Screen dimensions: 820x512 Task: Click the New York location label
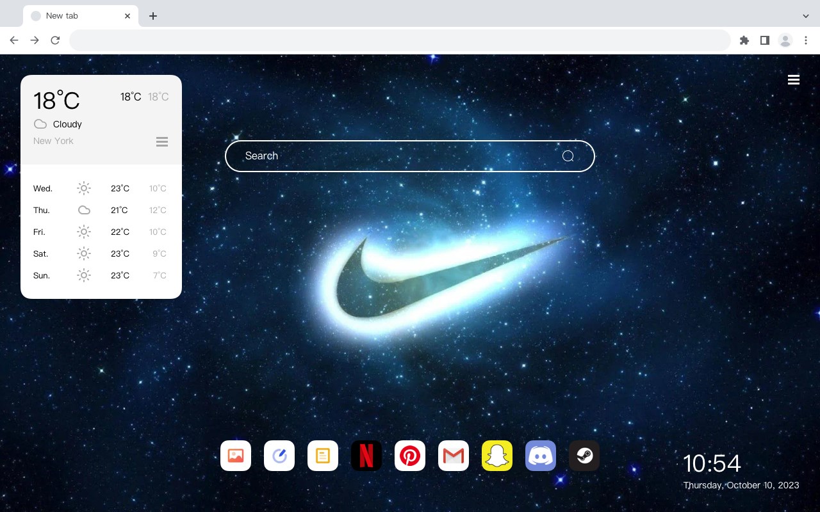pos(53,141)
